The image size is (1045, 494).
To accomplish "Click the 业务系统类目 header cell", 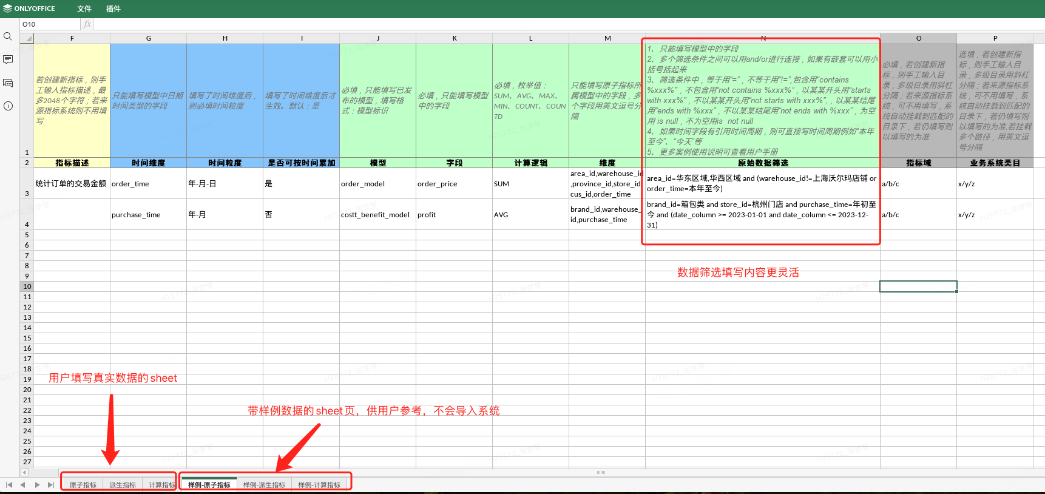I will pos(995,163).
